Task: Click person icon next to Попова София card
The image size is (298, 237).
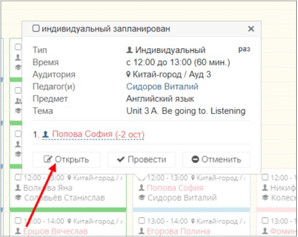Action: 141,188
